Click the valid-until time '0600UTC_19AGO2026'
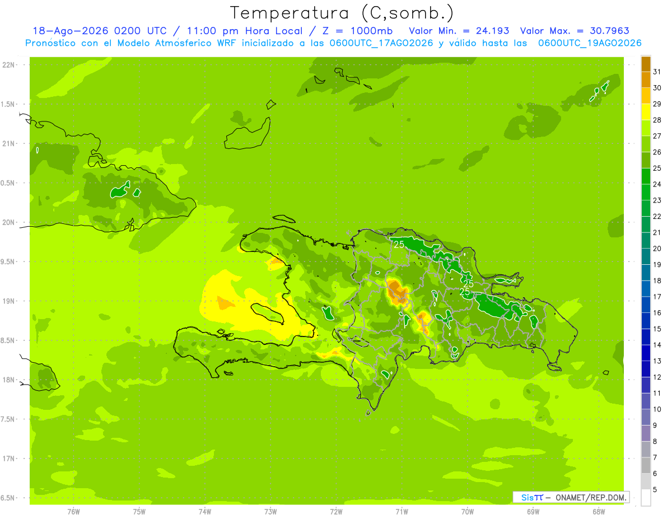The image size is (672, 519). 590,43
